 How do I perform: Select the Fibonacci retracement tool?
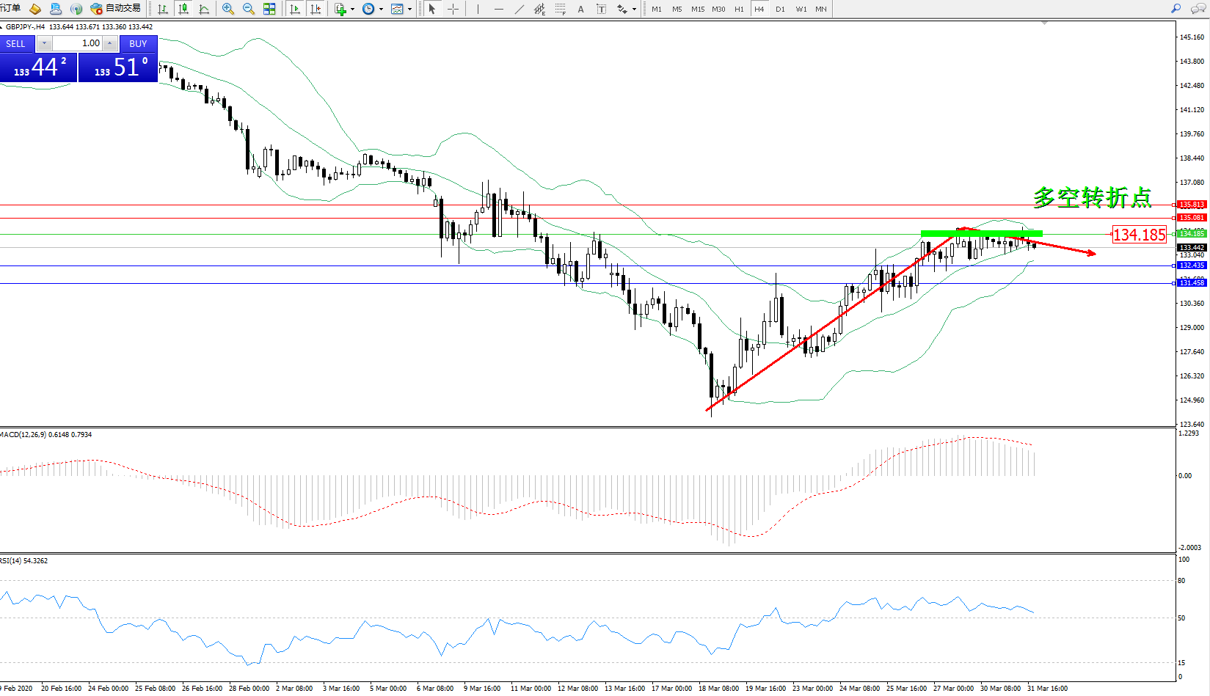click(x=561, y=9)
